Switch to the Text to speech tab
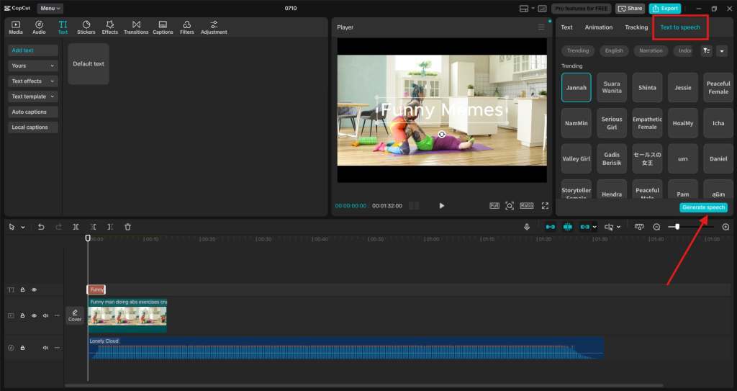737x391 pixels. [680, 27]
